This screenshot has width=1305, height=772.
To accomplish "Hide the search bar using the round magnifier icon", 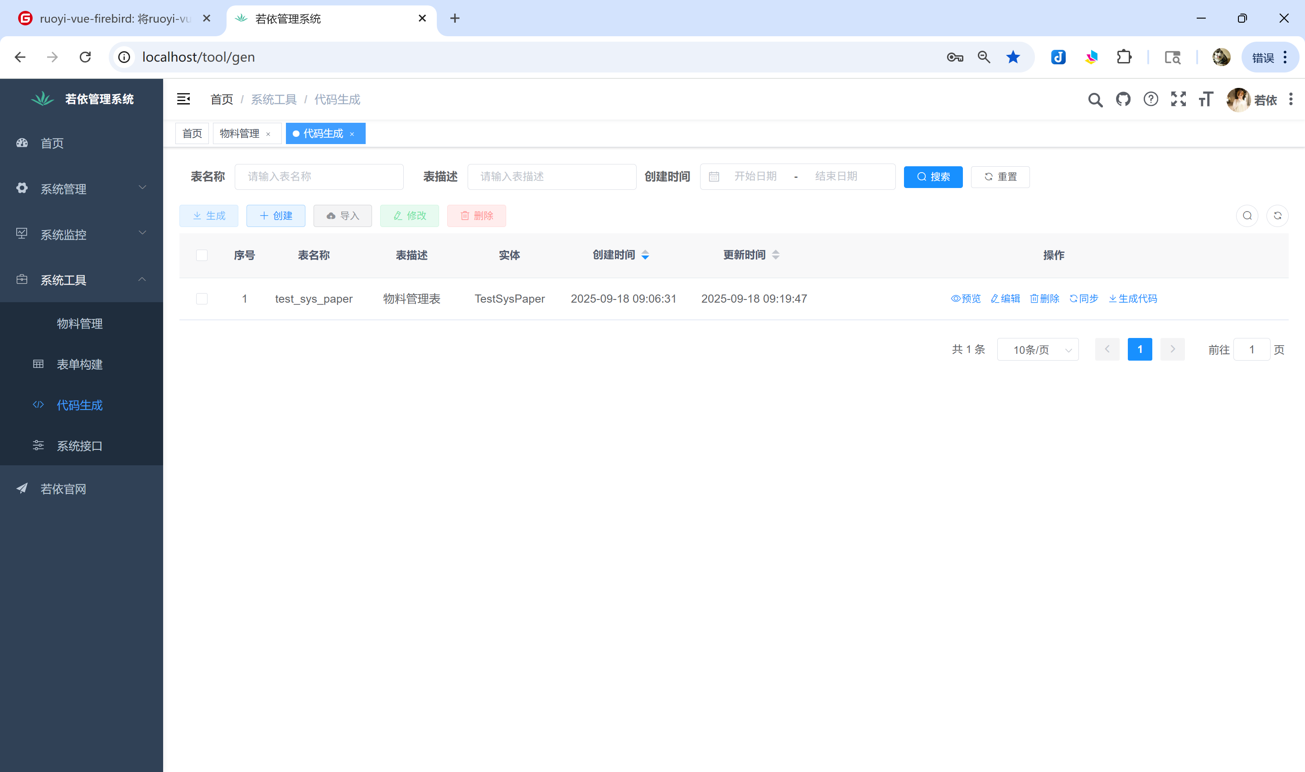I will click(1247, 216).
